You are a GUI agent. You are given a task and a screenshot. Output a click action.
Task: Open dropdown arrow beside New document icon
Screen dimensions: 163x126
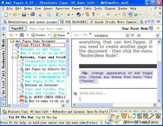[10, 14]
